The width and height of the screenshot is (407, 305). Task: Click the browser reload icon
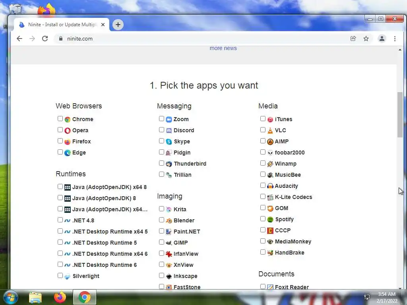click(x=45, y=39)
